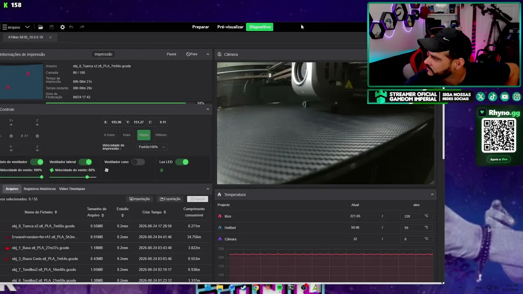The image size is (523, 294).
Task: Lower the Z axis with down arrow
Action: pos(37,148)
